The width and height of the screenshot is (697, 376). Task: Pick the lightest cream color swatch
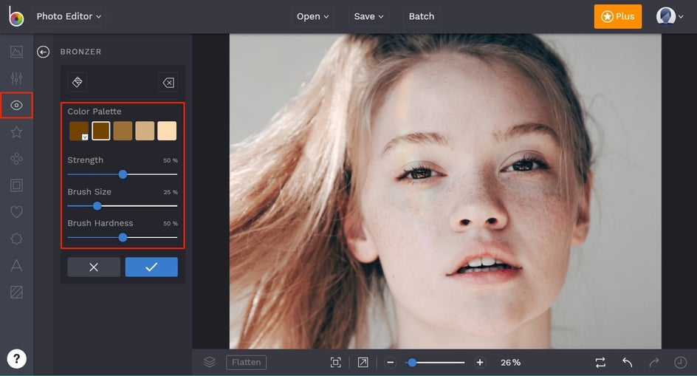tap(167, 131)
